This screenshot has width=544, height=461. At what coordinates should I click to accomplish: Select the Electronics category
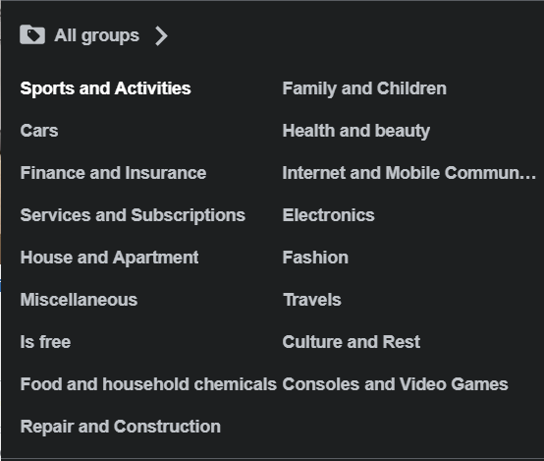coord(328,215)
